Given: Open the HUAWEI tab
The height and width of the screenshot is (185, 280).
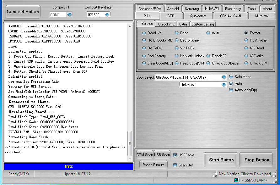Looking at the screenshot, I should click(x=212, y=8).
